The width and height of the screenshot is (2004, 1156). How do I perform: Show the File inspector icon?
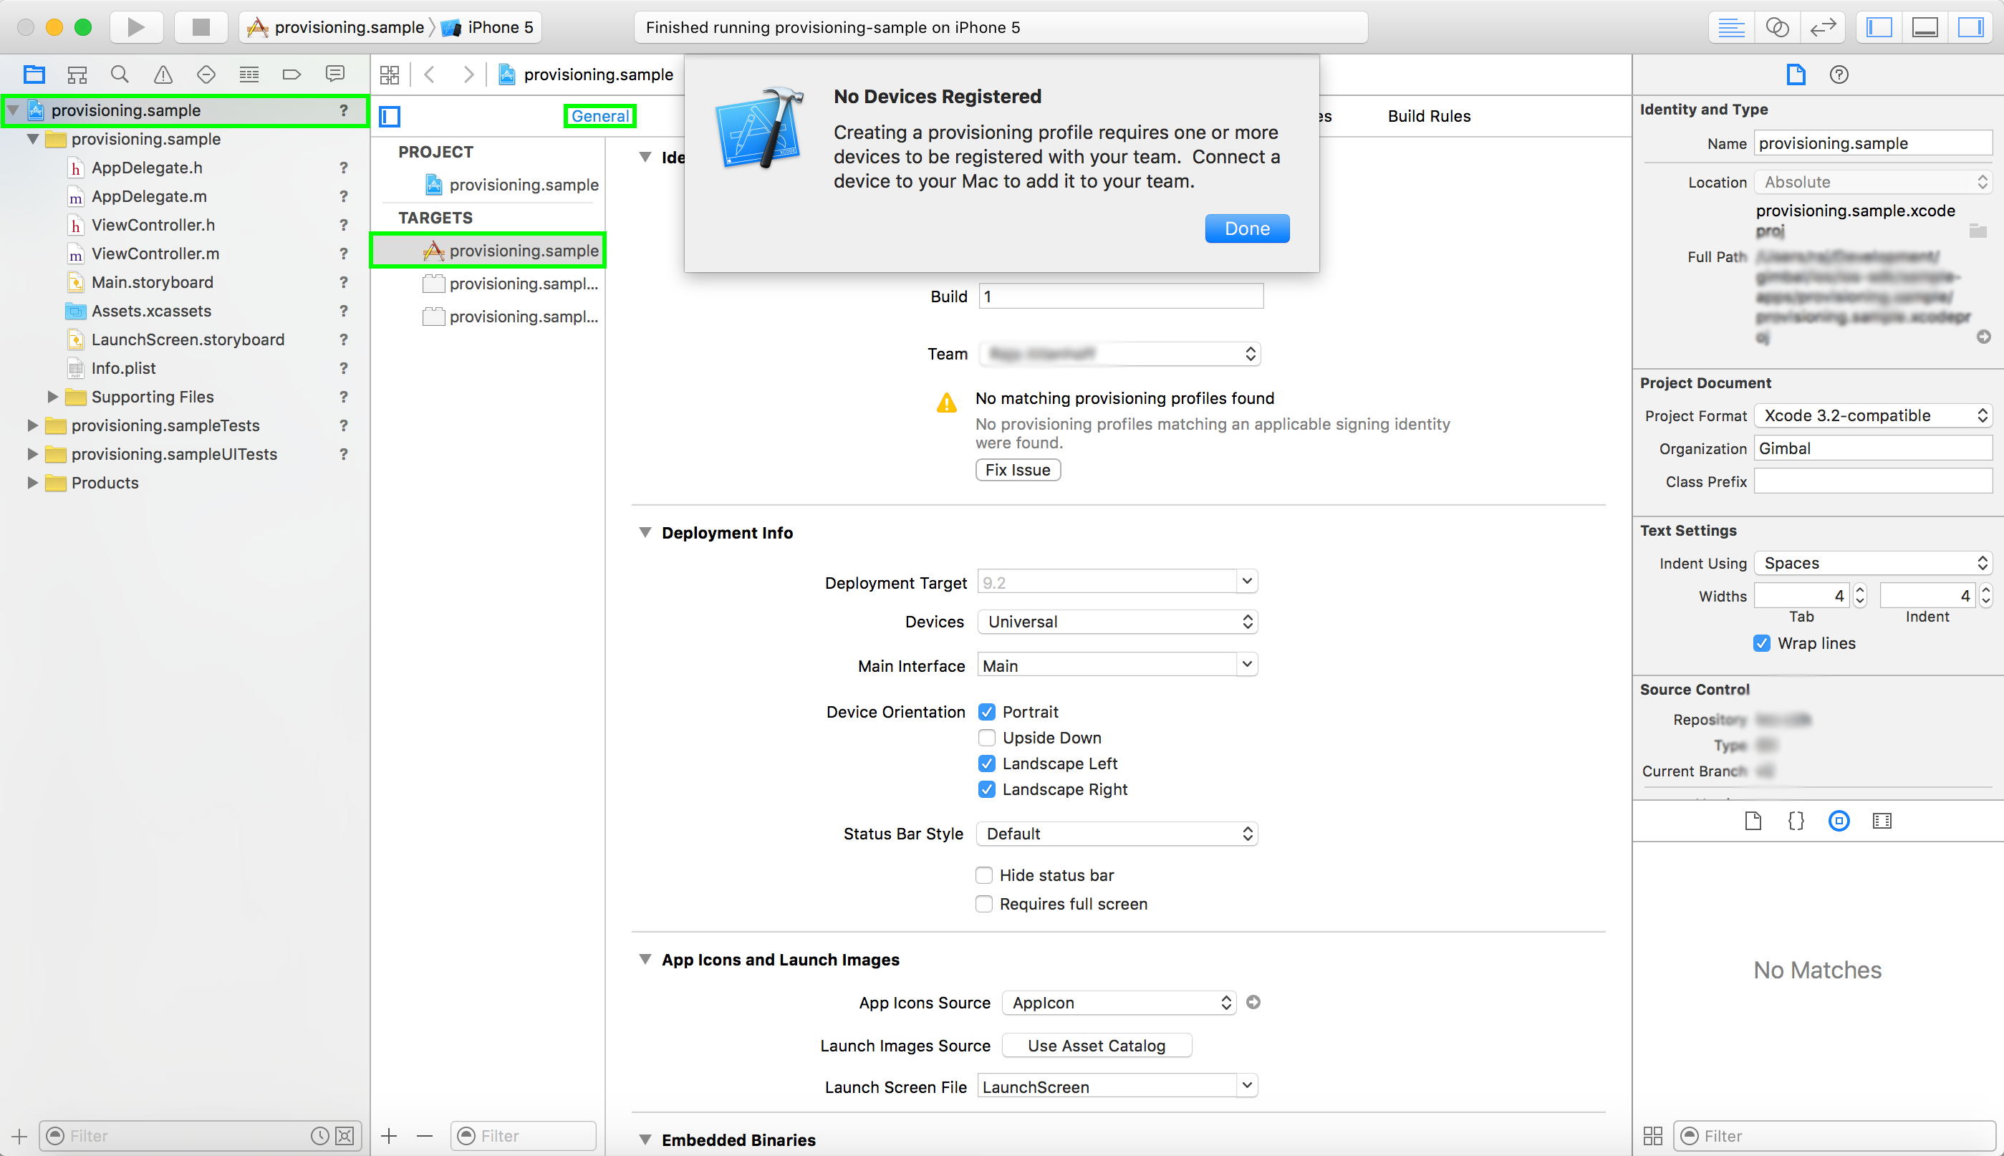1796,74
